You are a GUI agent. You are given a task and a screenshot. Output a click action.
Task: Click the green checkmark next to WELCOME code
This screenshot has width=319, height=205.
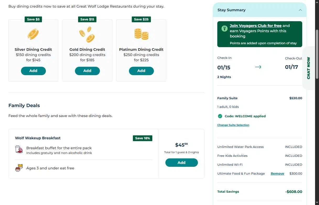pos(220,116)
